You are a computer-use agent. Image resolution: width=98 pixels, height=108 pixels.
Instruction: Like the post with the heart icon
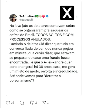(x=8, y=103)
